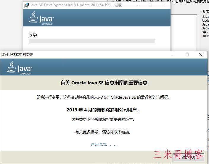Screen dimensions: 209x164
Task: Click the 状态: label in progress window
Action: tap(33, 35)
